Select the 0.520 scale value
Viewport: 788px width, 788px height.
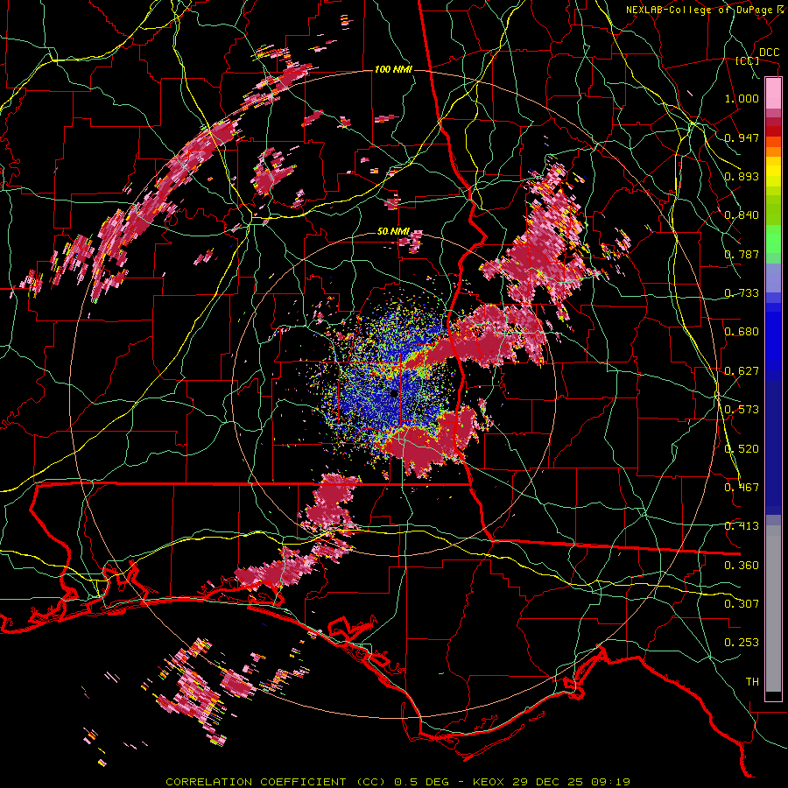click(x=742, y=449)
